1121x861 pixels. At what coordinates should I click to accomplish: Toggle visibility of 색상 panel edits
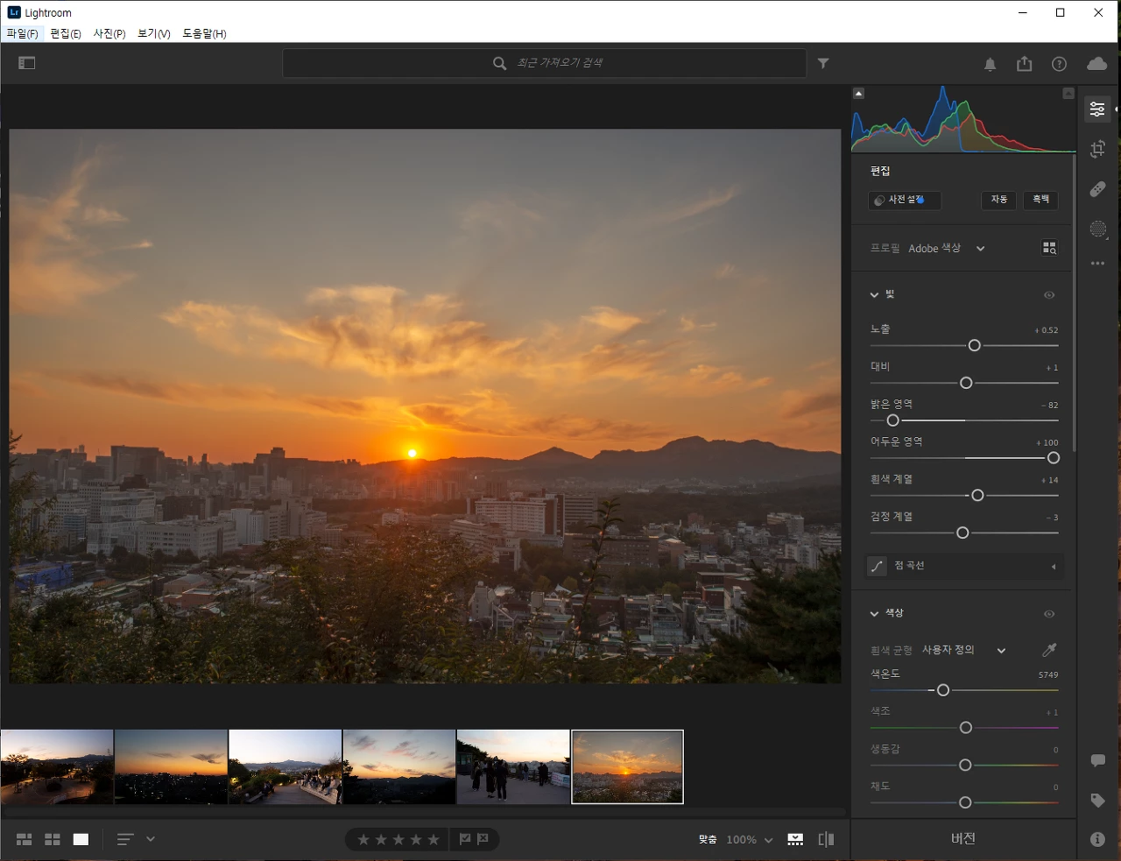pyautogui.click(x=1049, y=614)
